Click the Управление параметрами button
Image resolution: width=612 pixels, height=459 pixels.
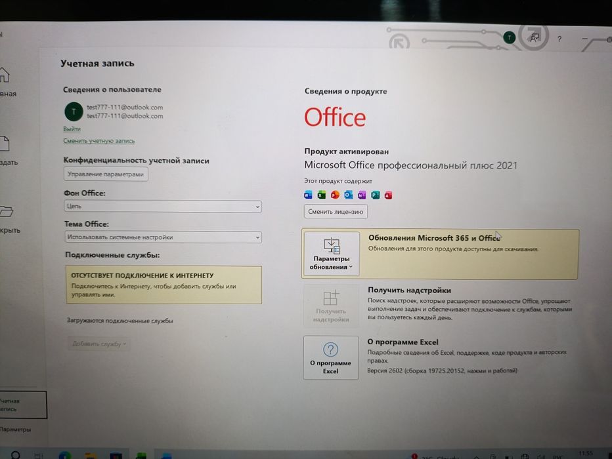click(x=106, y=174)
